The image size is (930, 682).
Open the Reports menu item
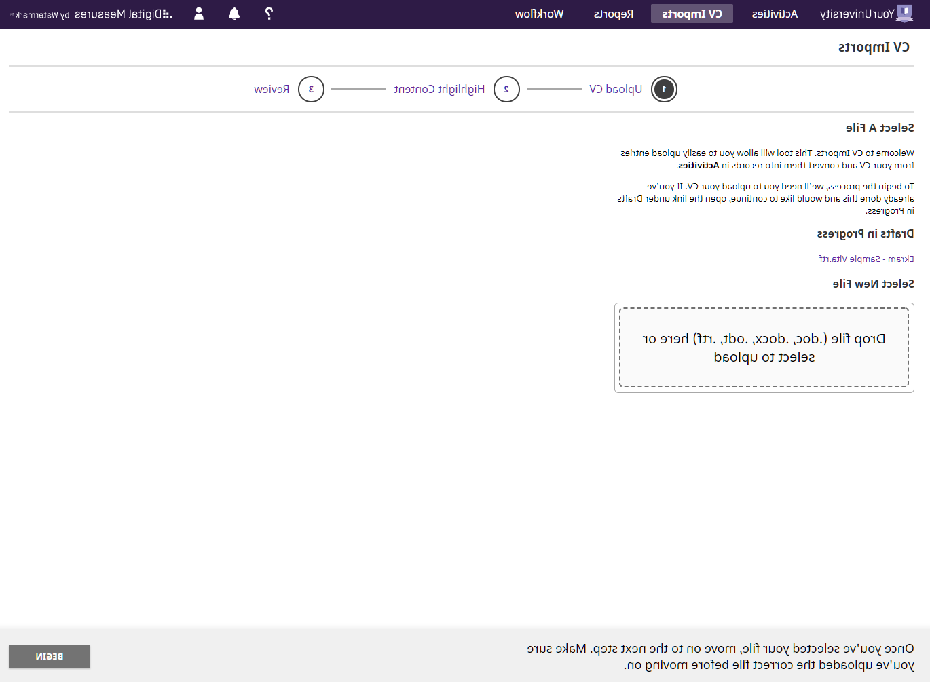[614, 14]
